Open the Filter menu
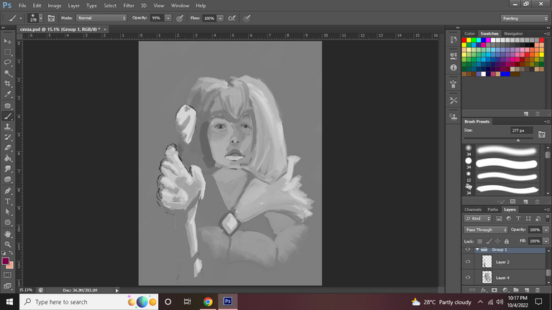The image size is (552, 310). [x=129, y=6]
